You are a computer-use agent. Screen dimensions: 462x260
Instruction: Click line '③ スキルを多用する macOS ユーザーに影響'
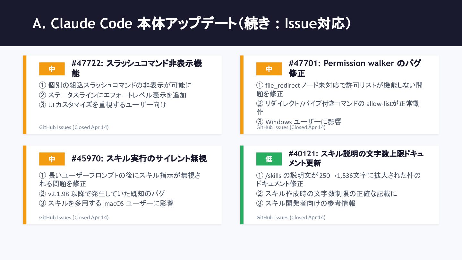pos(106,203)
